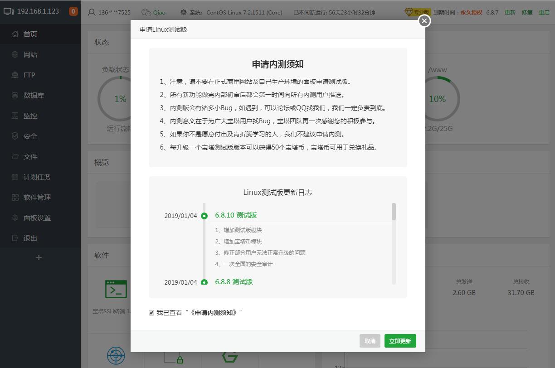Click the plus icon in sidebar
Viewport: 555px width, 368px height.
click(x=39, y=257)
